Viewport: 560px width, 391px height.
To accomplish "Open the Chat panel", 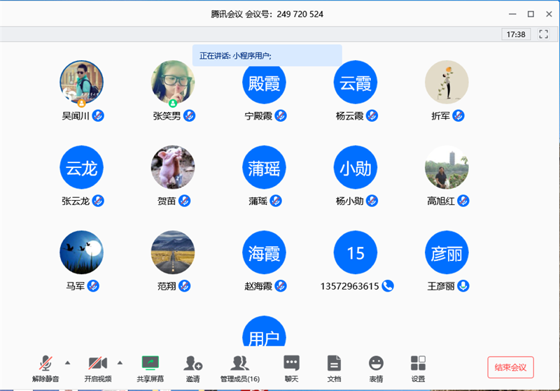I will coord(291,369).
